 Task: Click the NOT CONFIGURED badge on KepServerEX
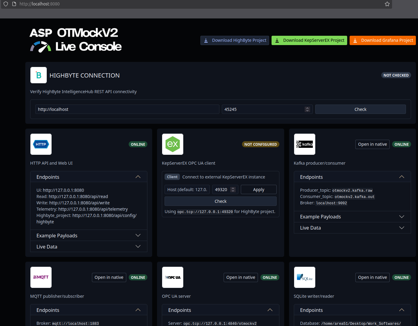260,144
